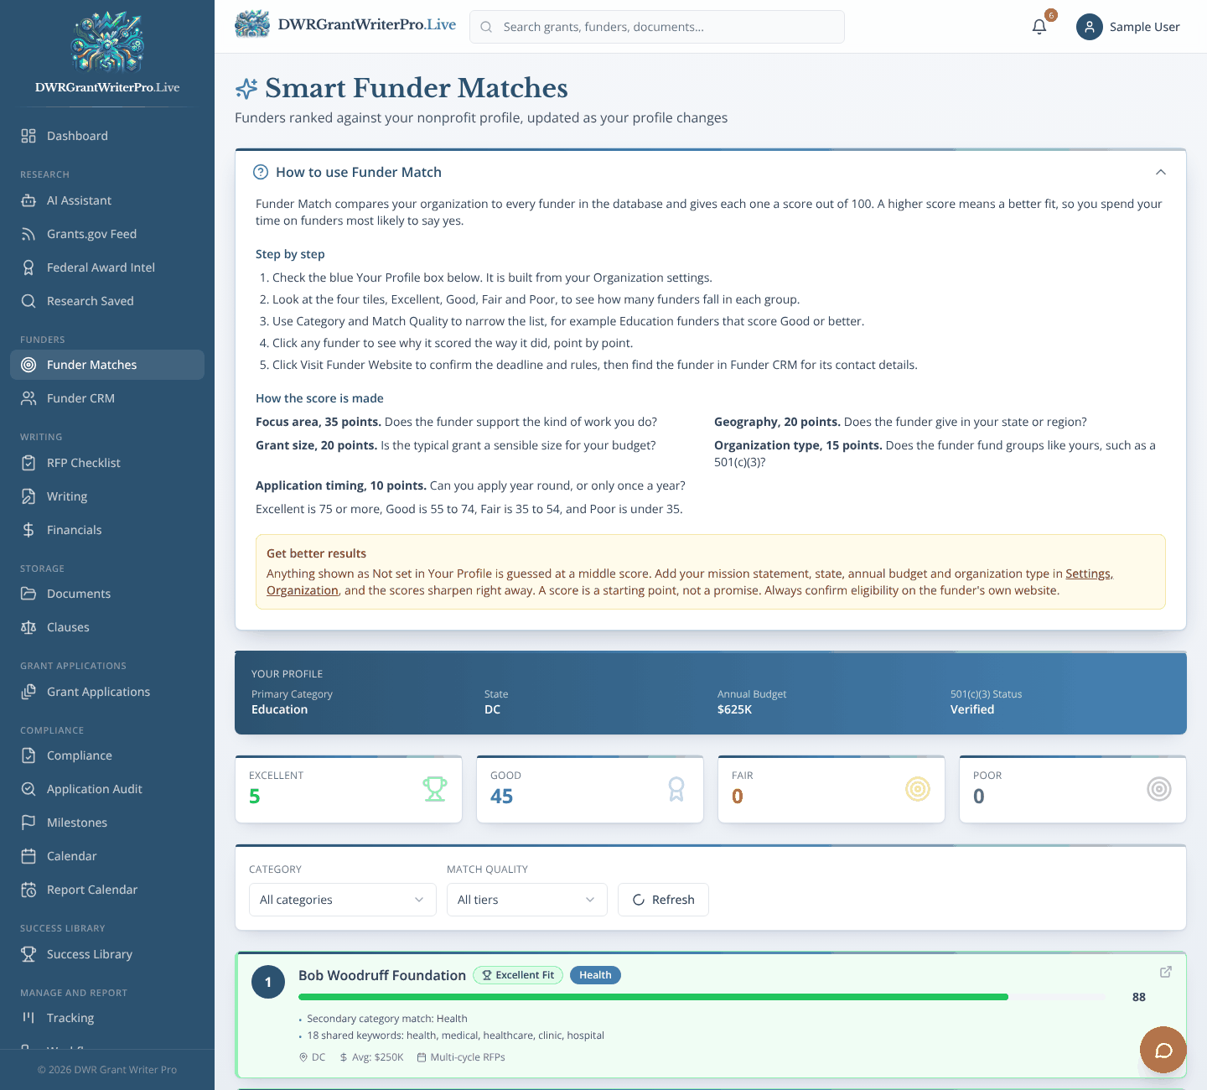Open Report Calendar in the sidebar
Screen dimensions: 1207x1090
[x=107, y=890]
